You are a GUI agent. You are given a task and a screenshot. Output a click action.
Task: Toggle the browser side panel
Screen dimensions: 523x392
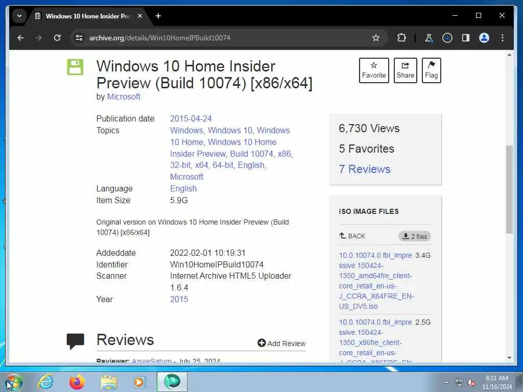tap(466, 38)
